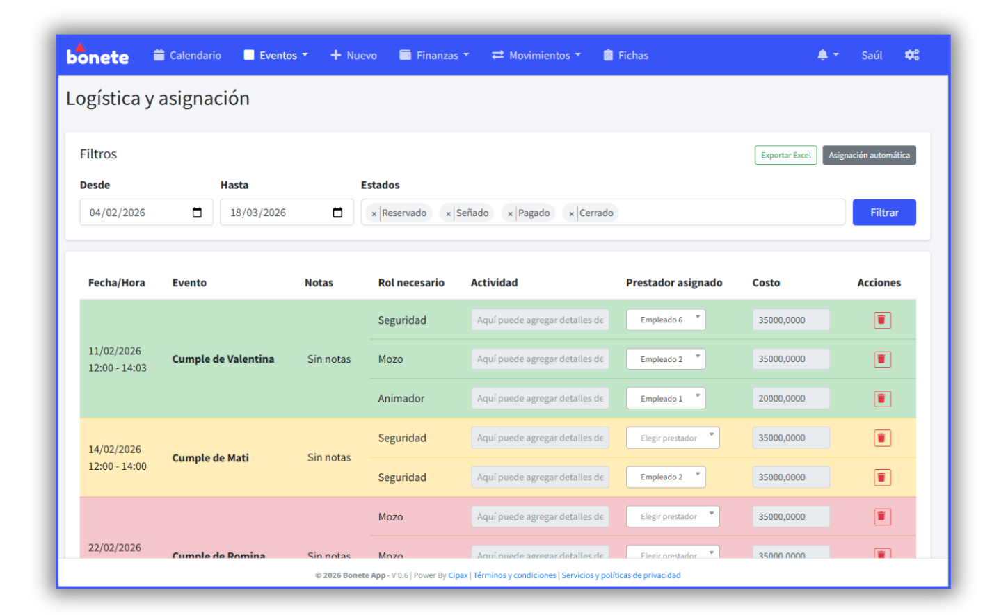Remove the Reservado status tag
This screenshot has width=992, height=615.
tap(374, 214)
